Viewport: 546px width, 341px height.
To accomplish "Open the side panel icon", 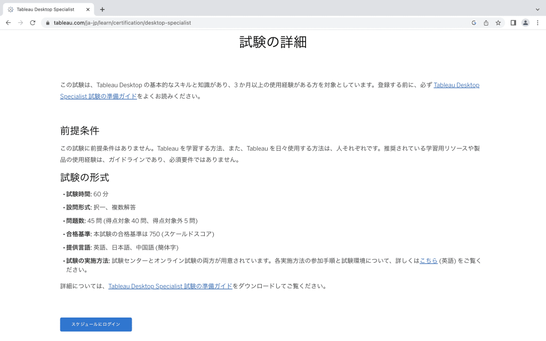I will pyautogui.click(x=513, y=22).
